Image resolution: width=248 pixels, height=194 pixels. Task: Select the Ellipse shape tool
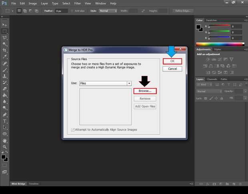pos(4,134)
